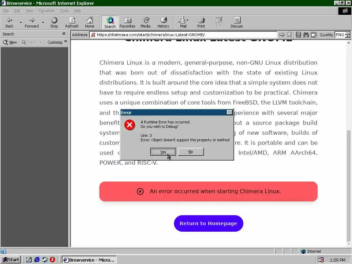Click the clipboard icon in address bar
Viewport: 352px width, 264px height.
[313, 35]
